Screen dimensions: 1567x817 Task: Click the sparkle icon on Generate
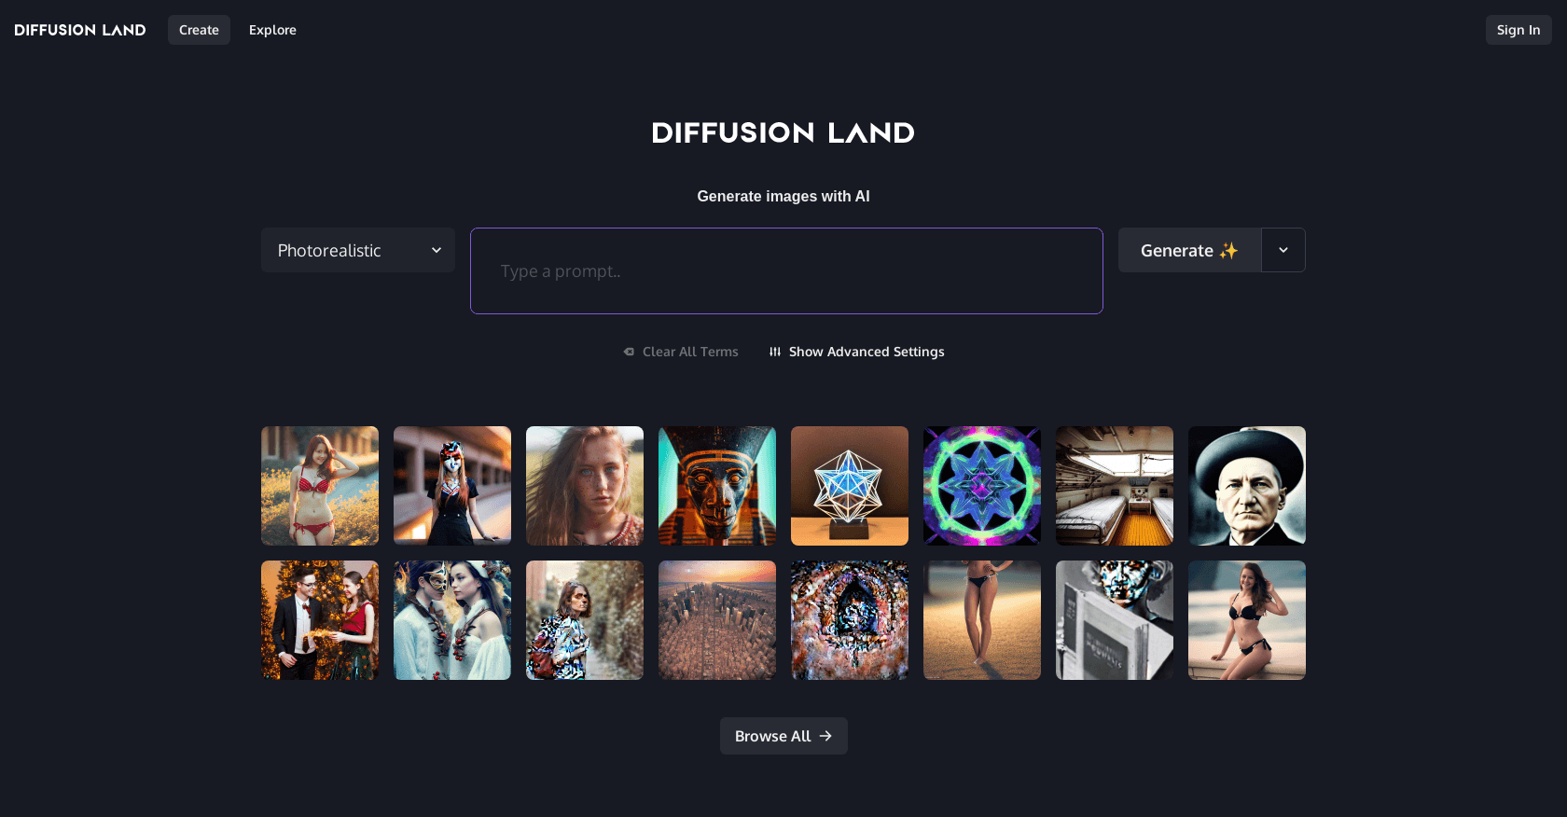point(1228,250)
